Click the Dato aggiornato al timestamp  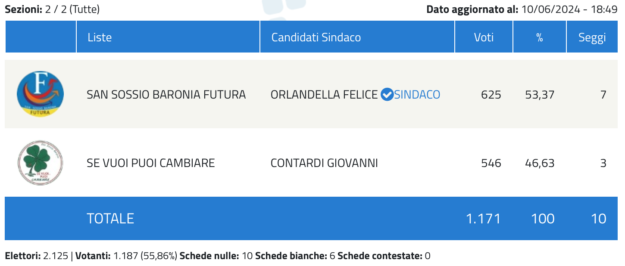522,9
